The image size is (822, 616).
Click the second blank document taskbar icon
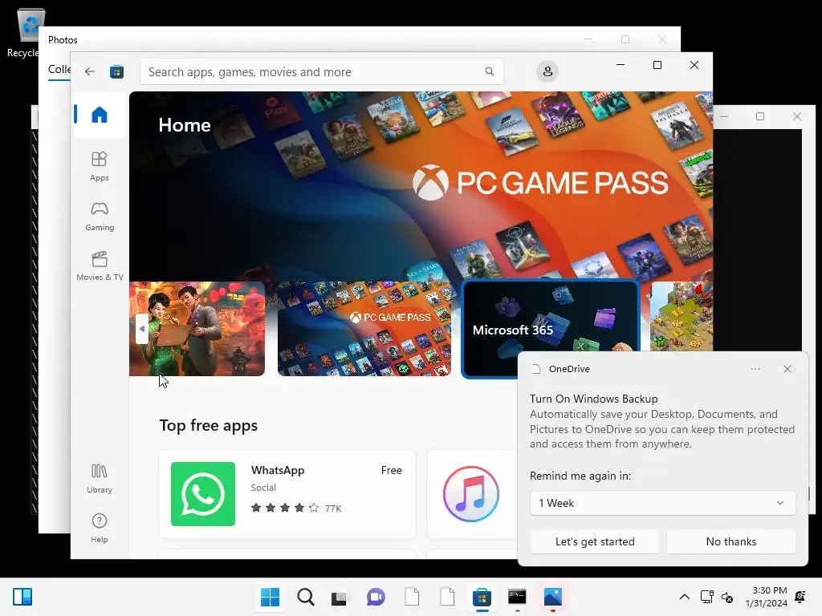coord(447,597)
